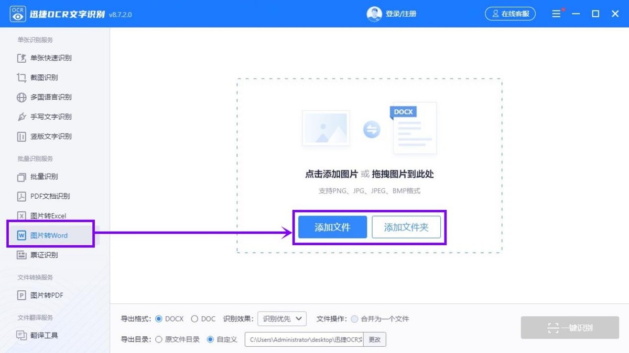Open 手写文字识别 mode
The height and width of the screenshot is (353, 629).
[x=47, y=117]
